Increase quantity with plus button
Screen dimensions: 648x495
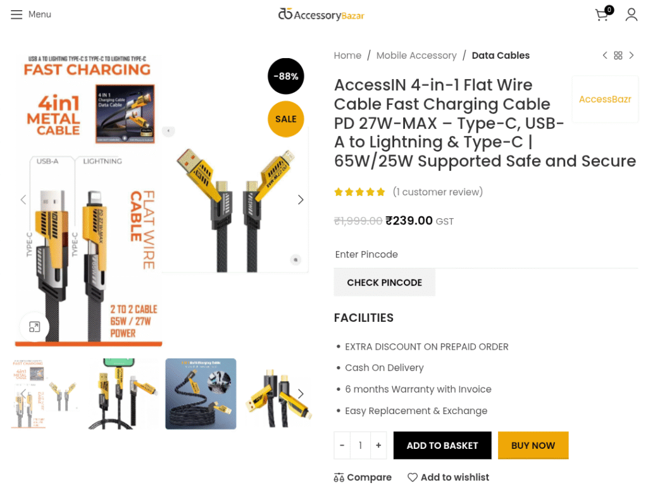click(378, 446)
